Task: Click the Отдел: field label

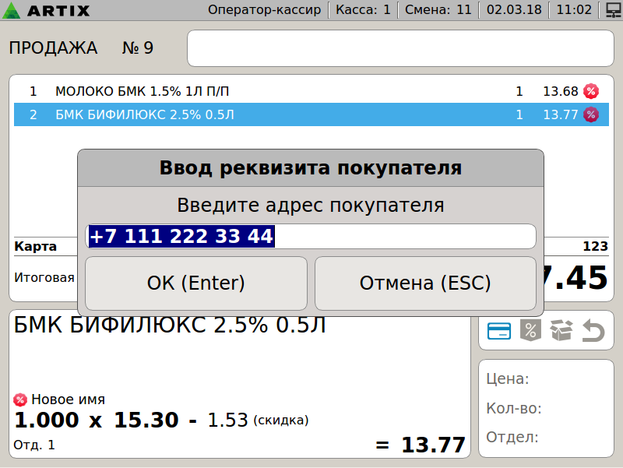Action: tap(512, 438)
